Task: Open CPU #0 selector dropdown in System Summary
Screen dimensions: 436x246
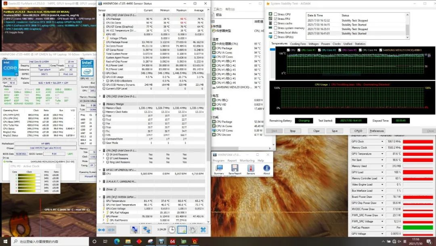Action: click(x=9, y=79)
